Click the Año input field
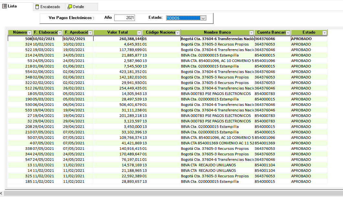The height and width of the screenshot is (197, 343). click(125, 18)
